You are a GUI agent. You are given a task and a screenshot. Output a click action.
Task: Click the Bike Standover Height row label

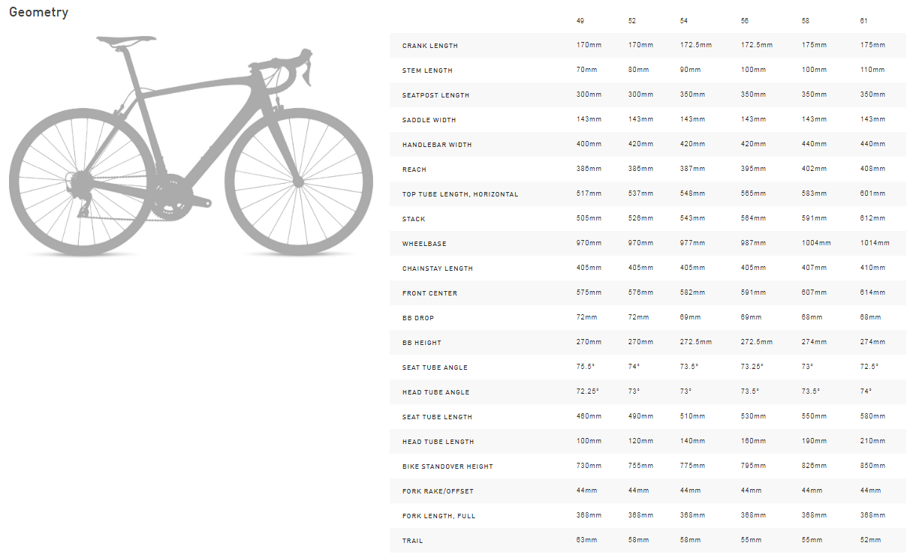click(x=447, y=466)
